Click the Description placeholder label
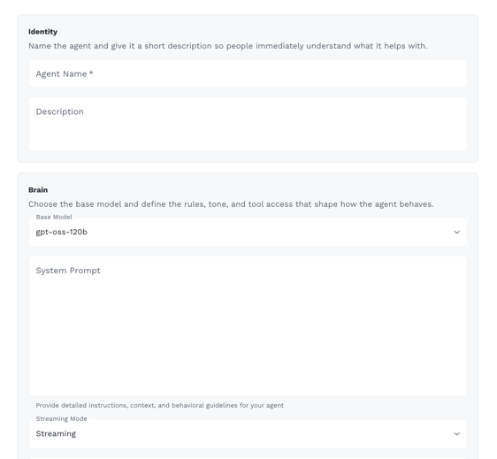 click(59, 111)
